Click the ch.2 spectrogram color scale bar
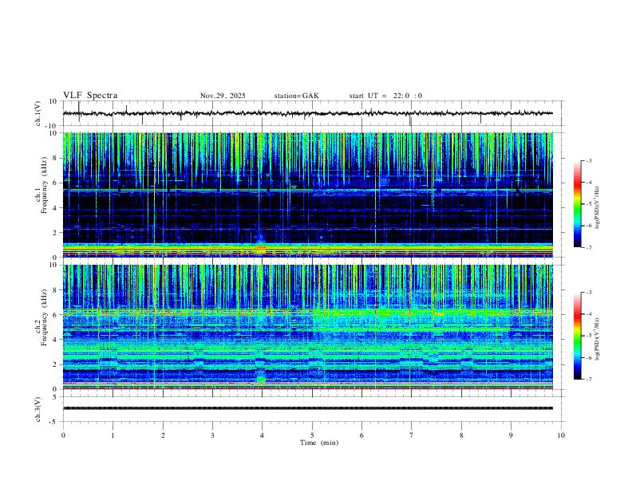 coord(577,336)
